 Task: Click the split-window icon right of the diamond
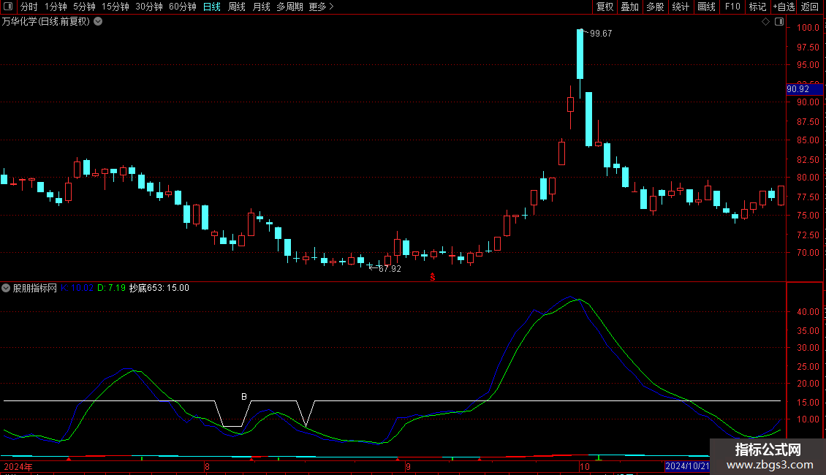[779, 22]
